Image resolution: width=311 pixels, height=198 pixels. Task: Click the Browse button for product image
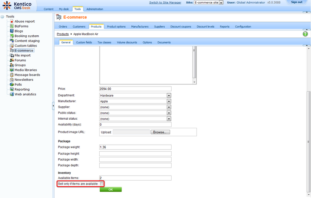[160, 132]
